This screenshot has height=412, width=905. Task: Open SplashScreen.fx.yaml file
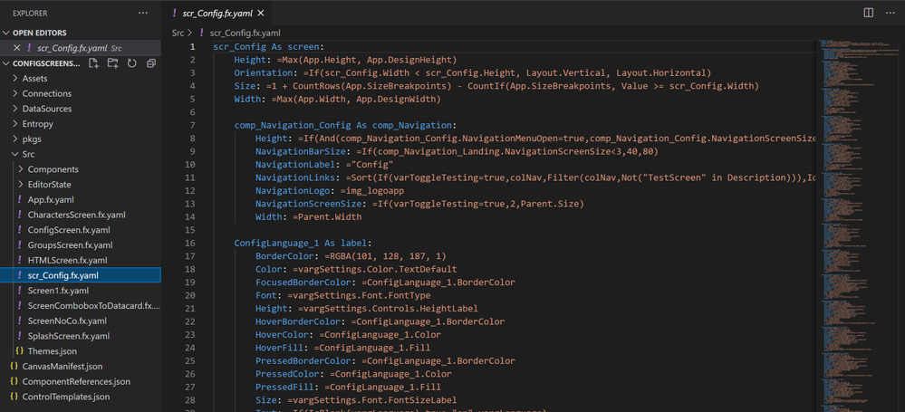click(69, 336)
